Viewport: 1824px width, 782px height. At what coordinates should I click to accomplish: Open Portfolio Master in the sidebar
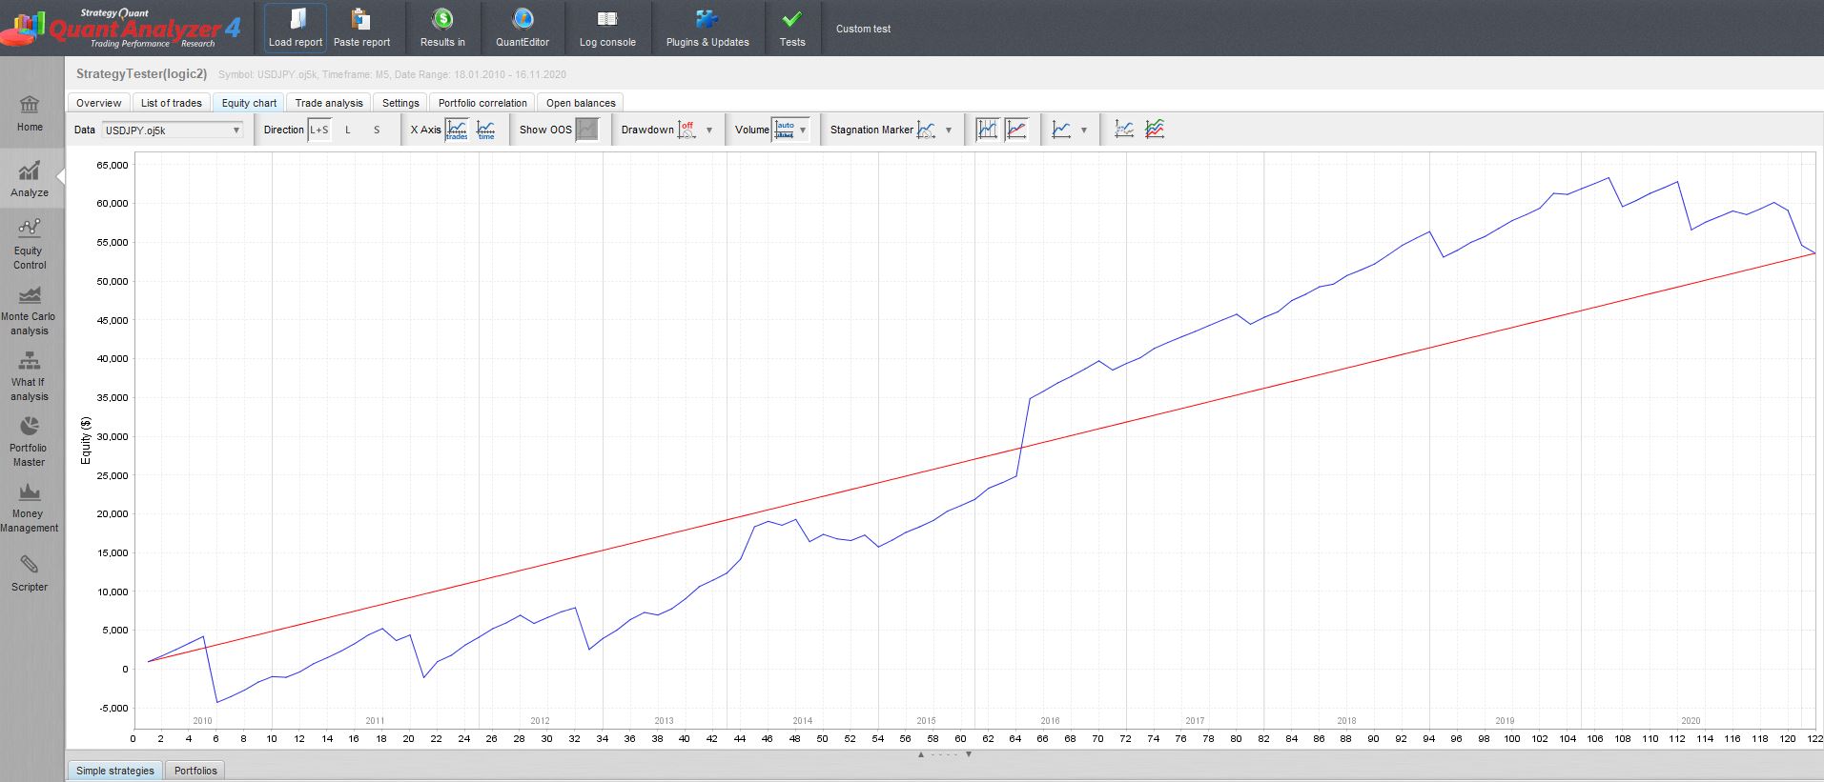(30, 442)
